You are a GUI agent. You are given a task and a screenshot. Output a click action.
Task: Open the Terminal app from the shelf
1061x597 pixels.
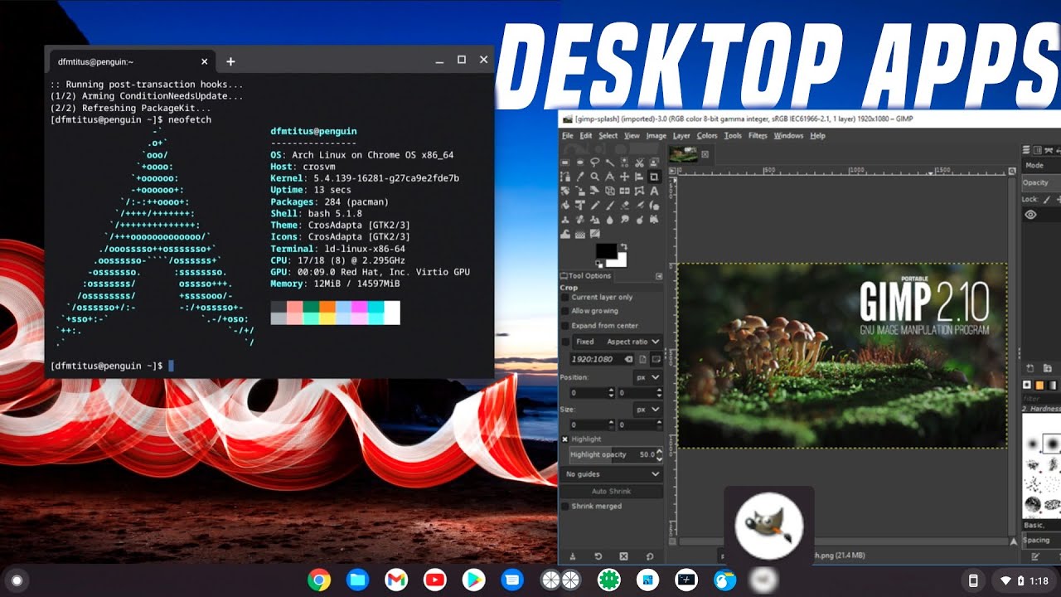point(686,580)
